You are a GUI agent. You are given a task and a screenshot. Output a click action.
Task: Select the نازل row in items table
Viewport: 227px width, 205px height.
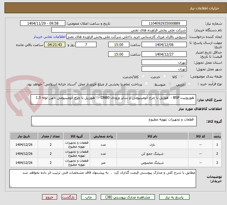tap(115, 145)
